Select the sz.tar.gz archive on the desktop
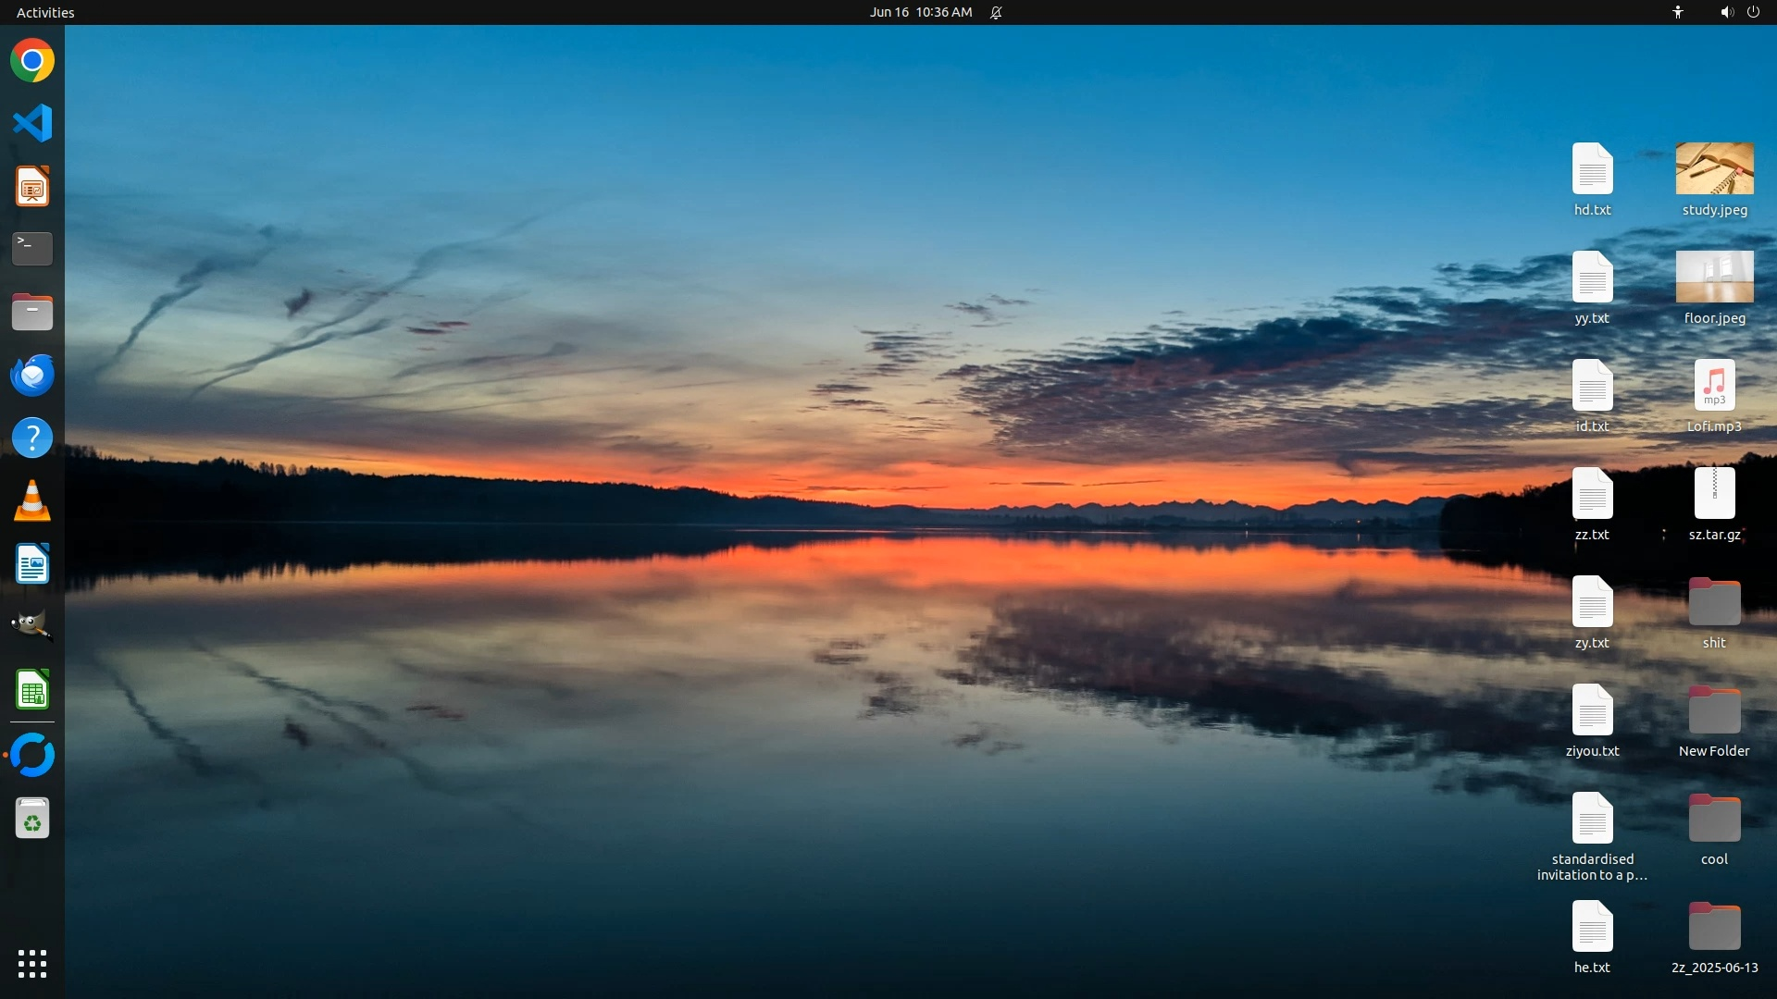The height and width of the screenshot is (999, 1777). [x=1714, y=494]
